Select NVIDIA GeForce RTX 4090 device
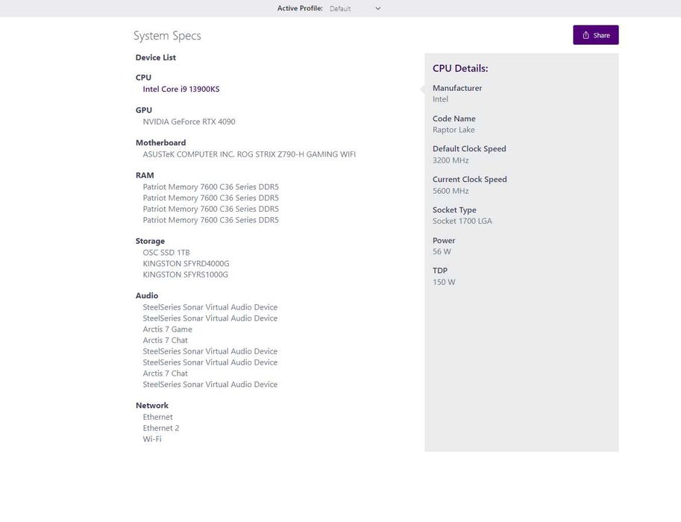Screen dimensions: 681x522 click(189, 122)
